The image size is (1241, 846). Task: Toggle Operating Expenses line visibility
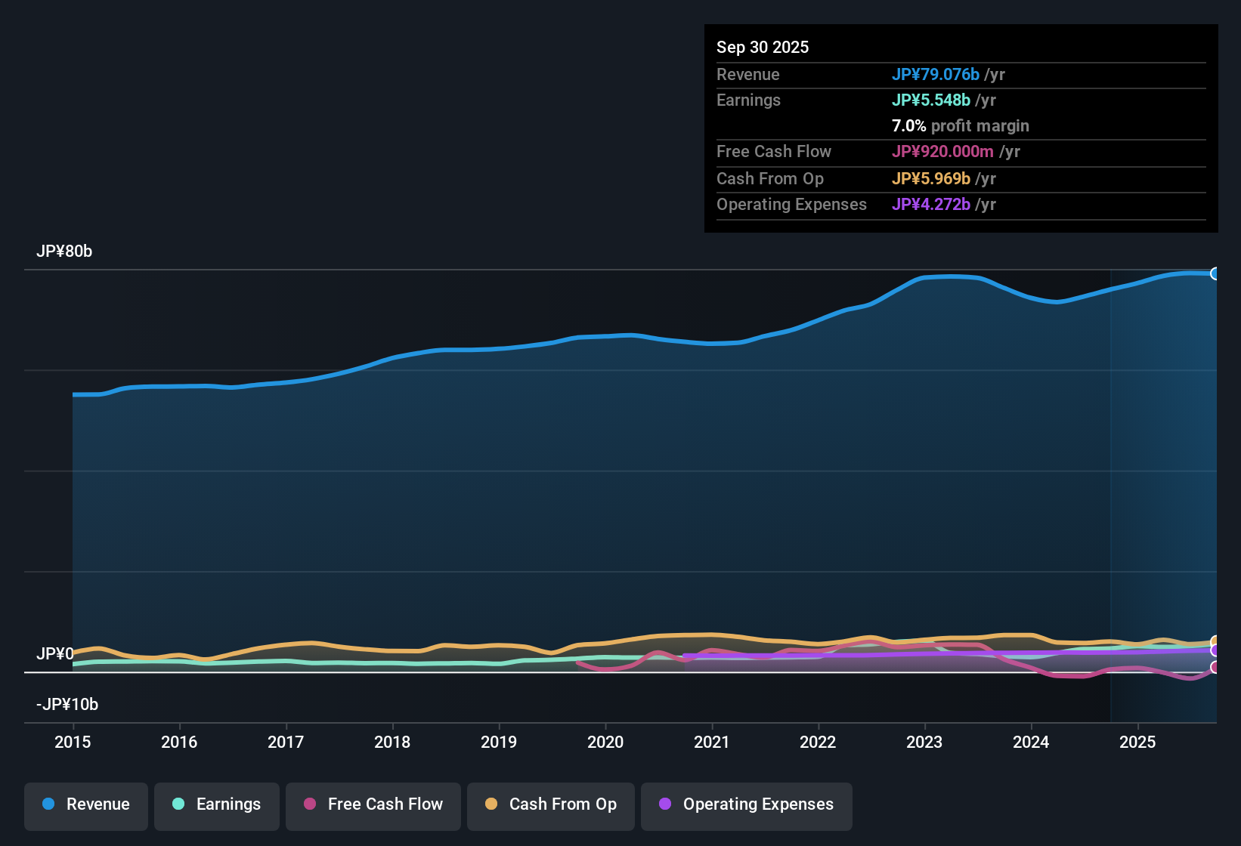click(746, 804)
